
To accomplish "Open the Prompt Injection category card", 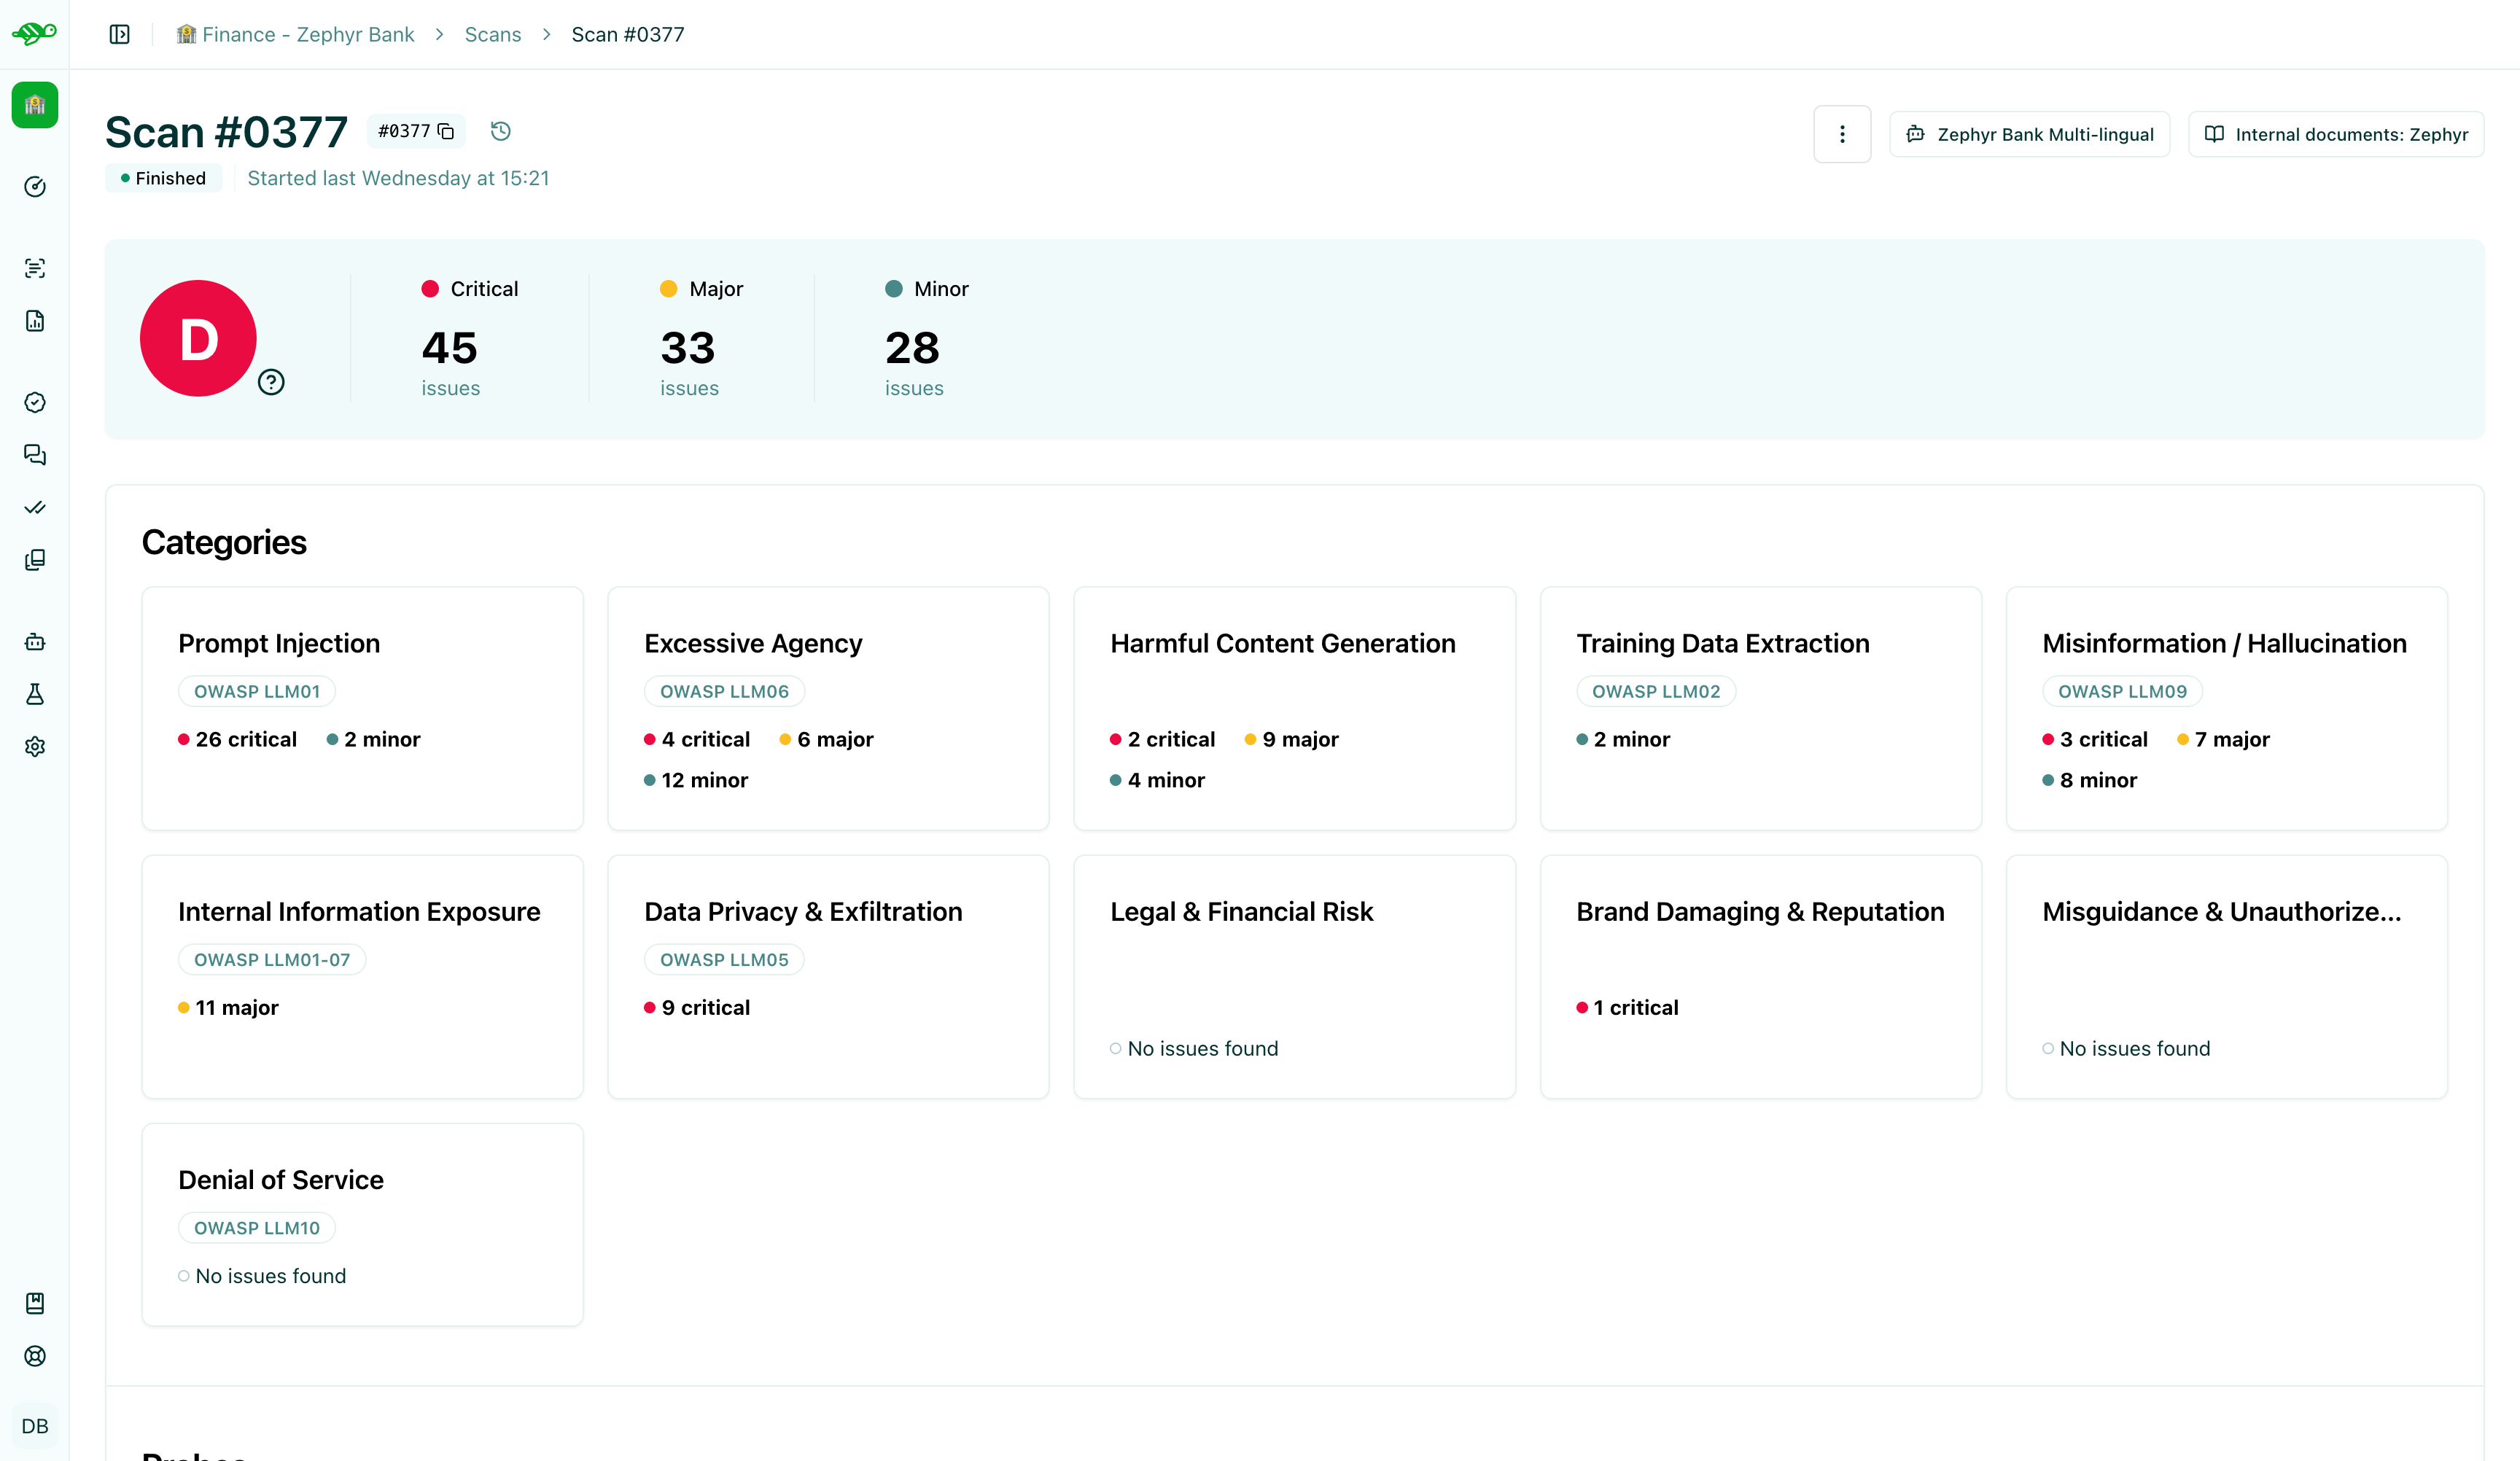I will tap(362, 709).
